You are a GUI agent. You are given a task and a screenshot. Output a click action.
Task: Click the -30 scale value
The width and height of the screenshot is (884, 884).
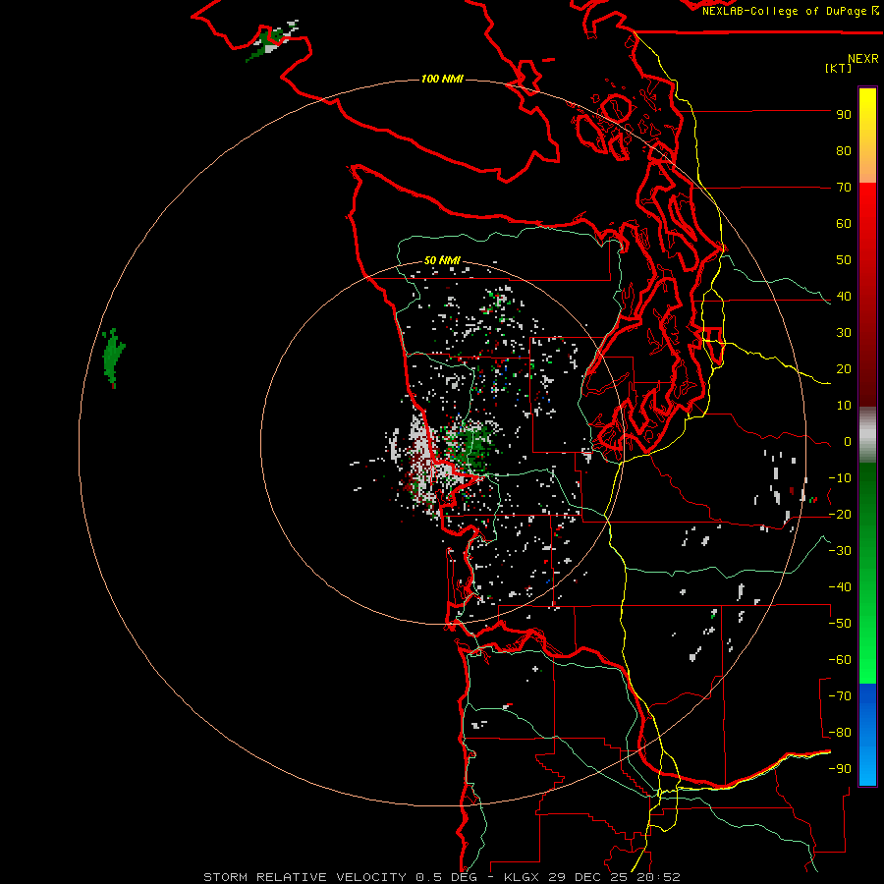click(x=840, y=551)
